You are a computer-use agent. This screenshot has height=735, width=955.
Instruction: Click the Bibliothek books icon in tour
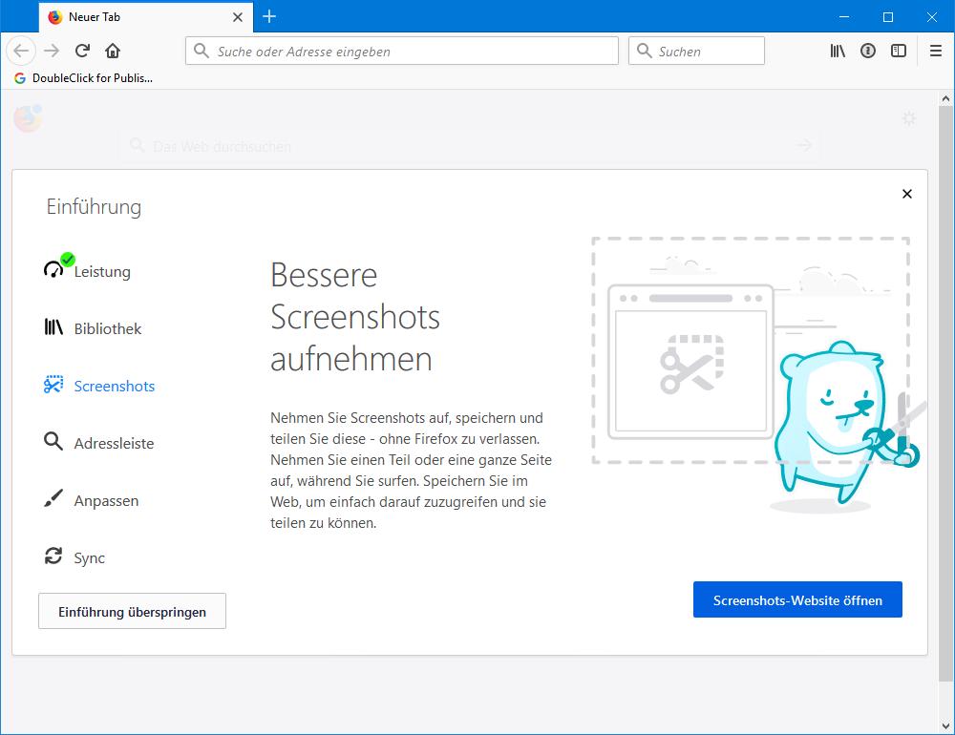53,327
